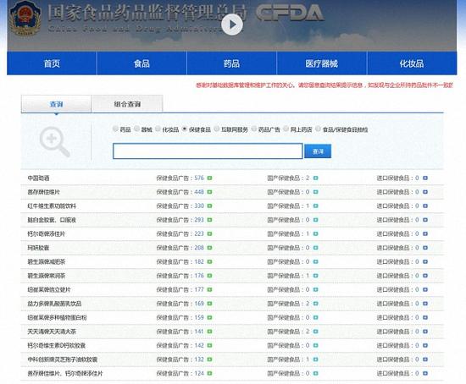The width and height of the screenshot is (466, 384).
Task: Click the green icon beside 保健食品广告 124
Action: [209, 373]
